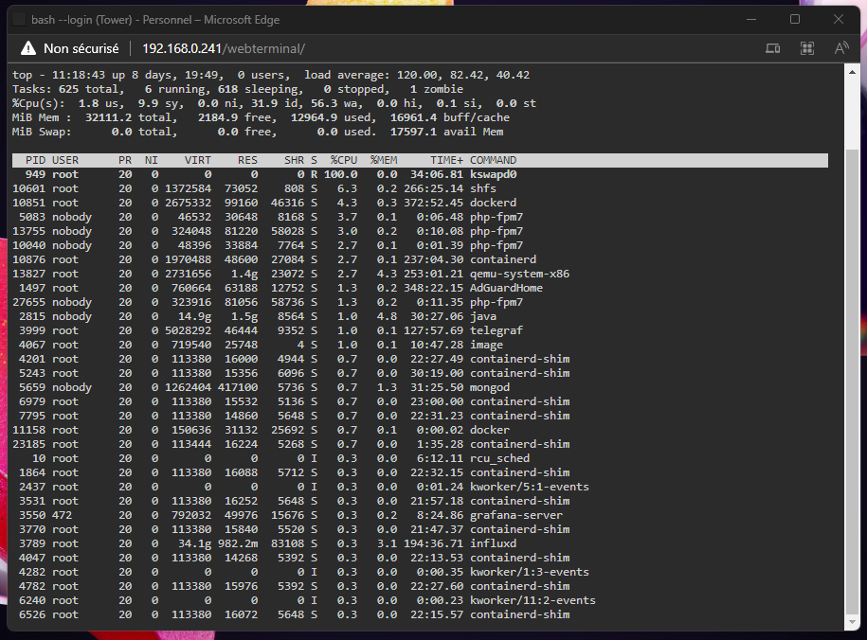Click the containerd command on PID 10876 row
Image resolution: width=867 pixels, height=640 pixels.
(503, 259)
